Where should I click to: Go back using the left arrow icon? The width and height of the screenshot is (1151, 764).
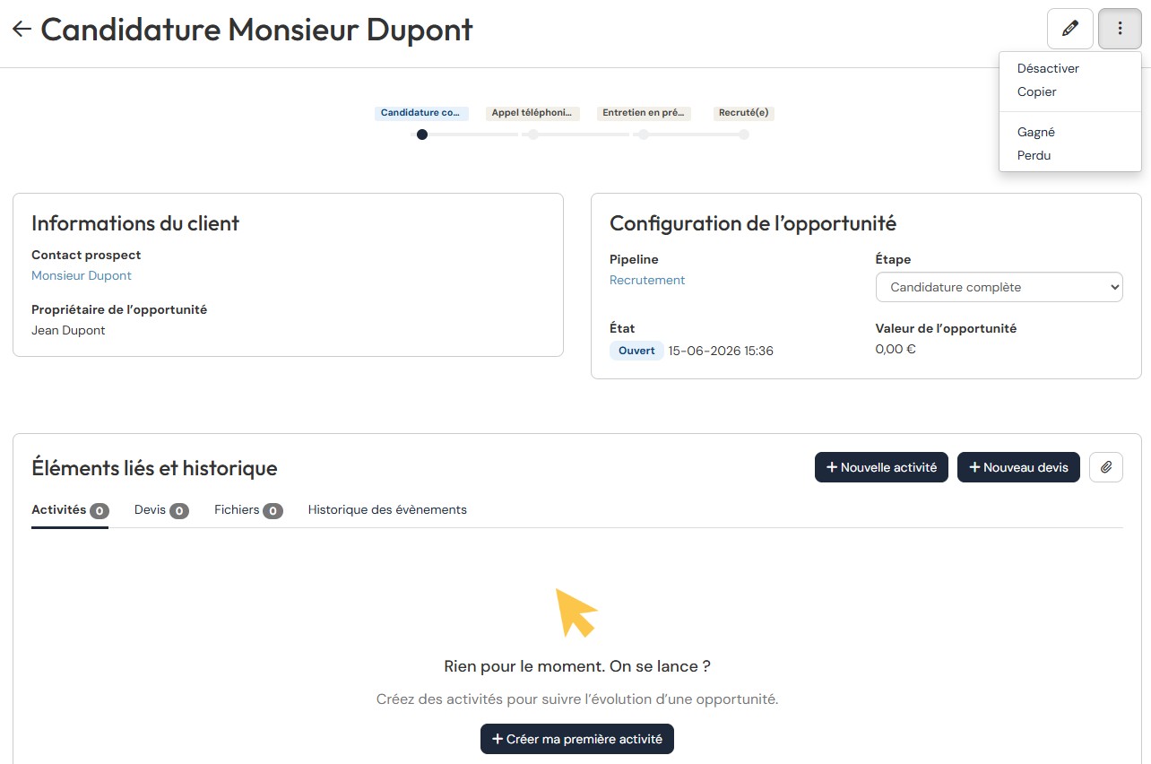(22, 29)
